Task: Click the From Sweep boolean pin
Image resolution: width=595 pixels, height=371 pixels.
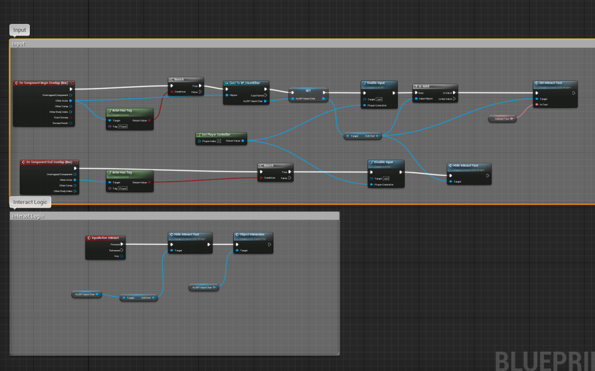Action: [70, 117]
